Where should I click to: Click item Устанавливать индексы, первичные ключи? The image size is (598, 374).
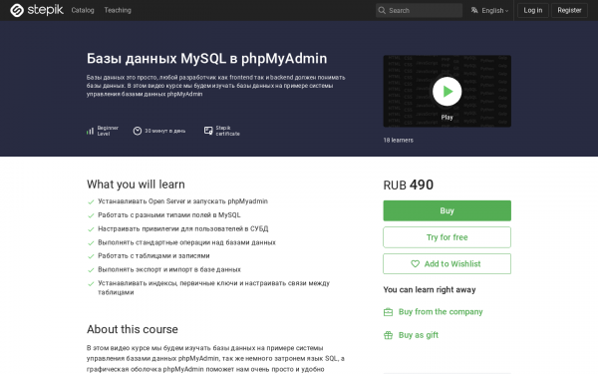(x=213, y=288)
